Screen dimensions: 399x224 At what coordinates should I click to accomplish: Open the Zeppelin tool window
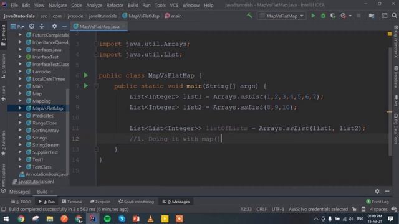100,202
